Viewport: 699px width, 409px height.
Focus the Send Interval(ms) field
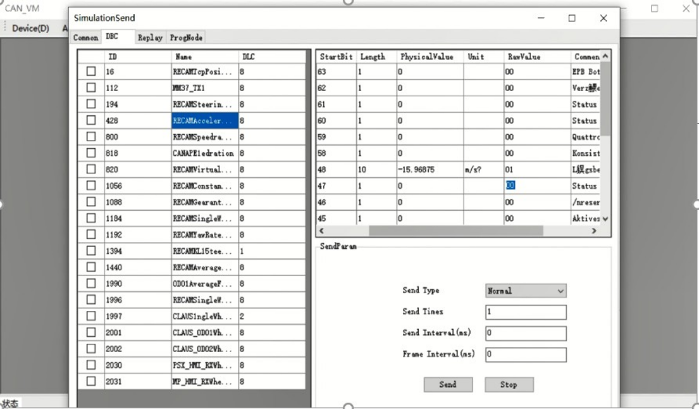pos(525,333)
